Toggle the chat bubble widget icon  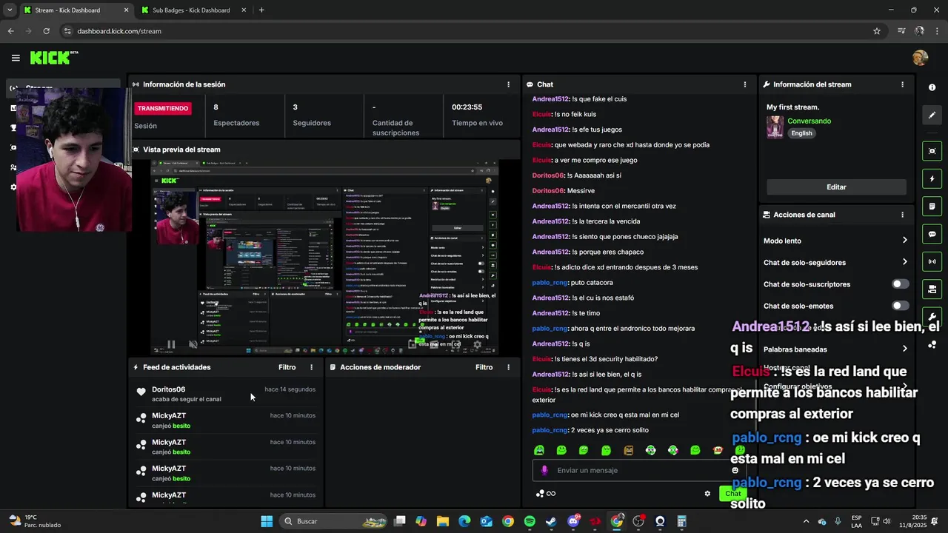(932, 234)
